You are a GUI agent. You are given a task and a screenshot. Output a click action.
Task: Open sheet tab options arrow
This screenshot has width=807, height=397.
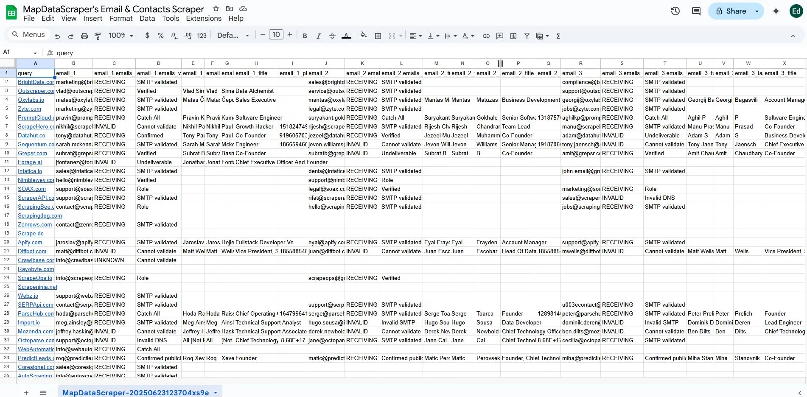coord(216,393)
